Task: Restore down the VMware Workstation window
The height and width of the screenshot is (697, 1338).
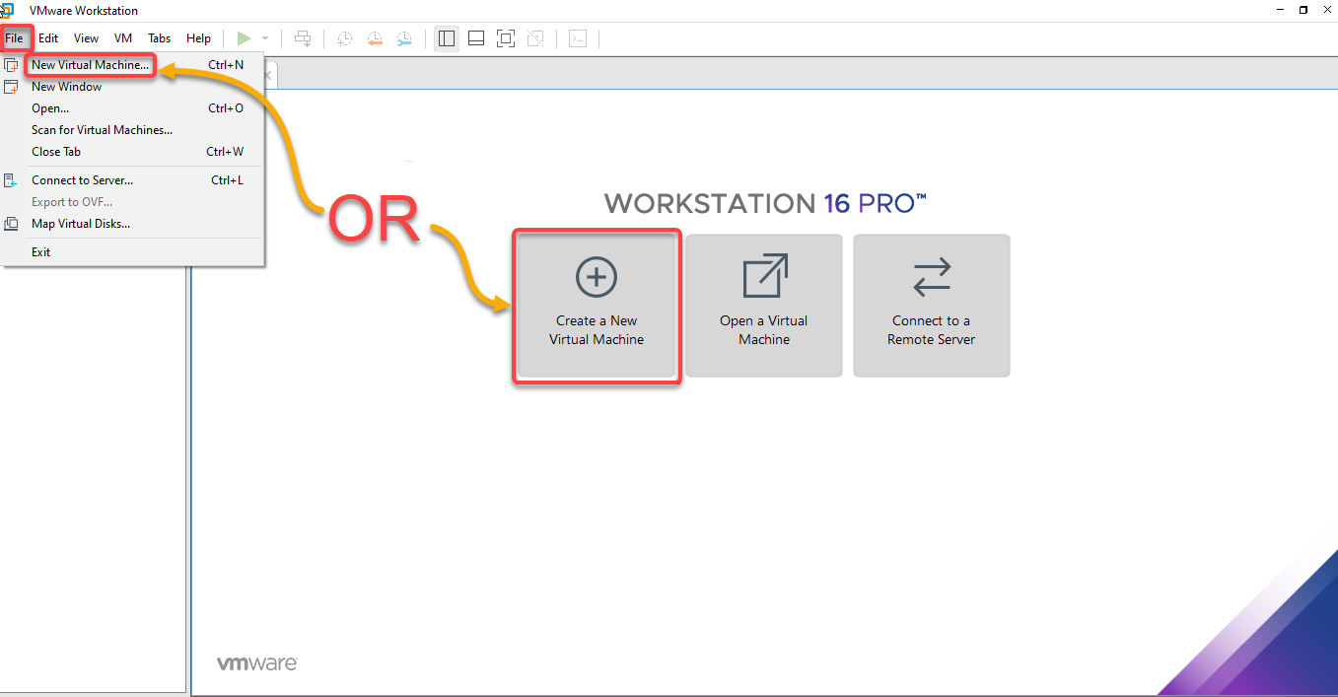Action: click(1303, 11)
